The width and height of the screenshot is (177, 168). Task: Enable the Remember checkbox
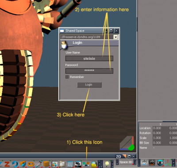click(67, 77)
